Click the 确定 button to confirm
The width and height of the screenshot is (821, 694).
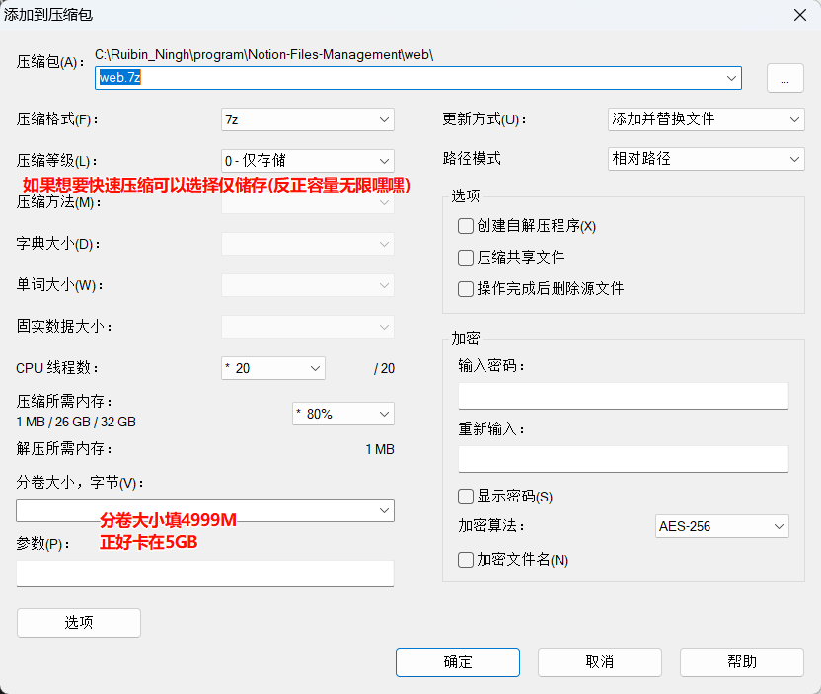click(x=457, y=661)
